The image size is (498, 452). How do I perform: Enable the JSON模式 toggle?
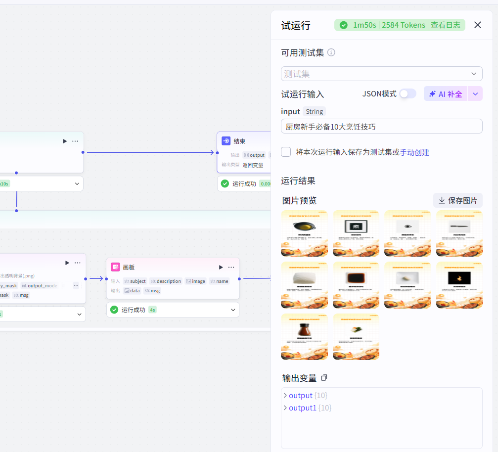pyautogui.click(x=408, y=93)
